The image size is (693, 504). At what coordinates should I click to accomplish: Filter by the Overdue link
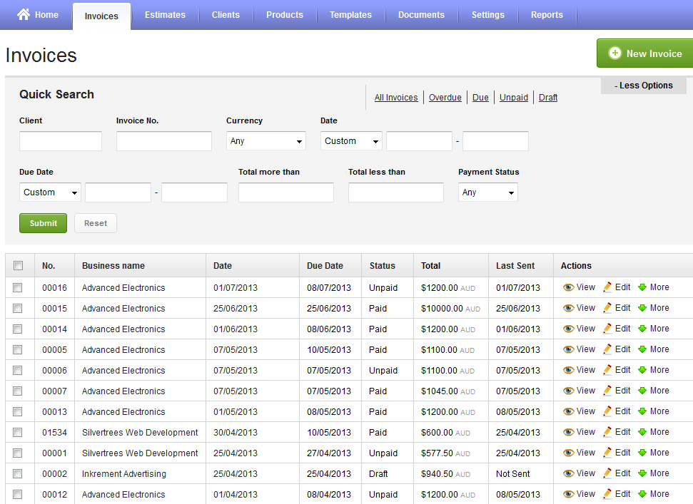pos(445,98)
